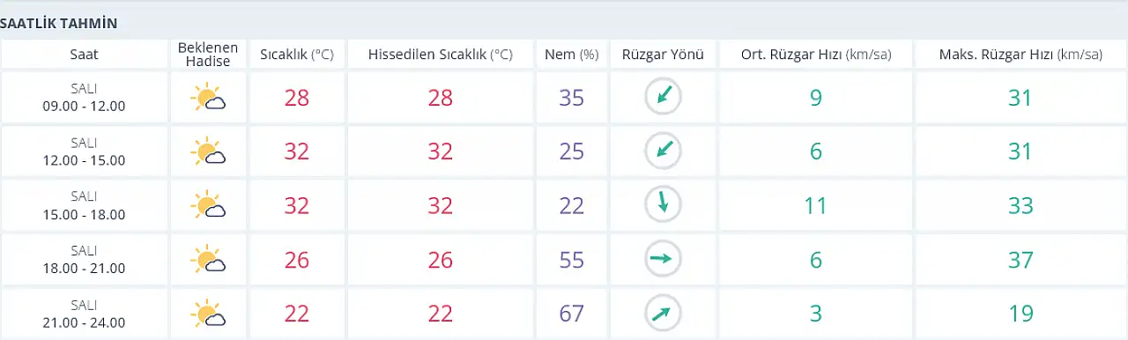This screenshot has height=340, width=1128.
Task: Select the Saat column header
Action: tap(85, 55)
